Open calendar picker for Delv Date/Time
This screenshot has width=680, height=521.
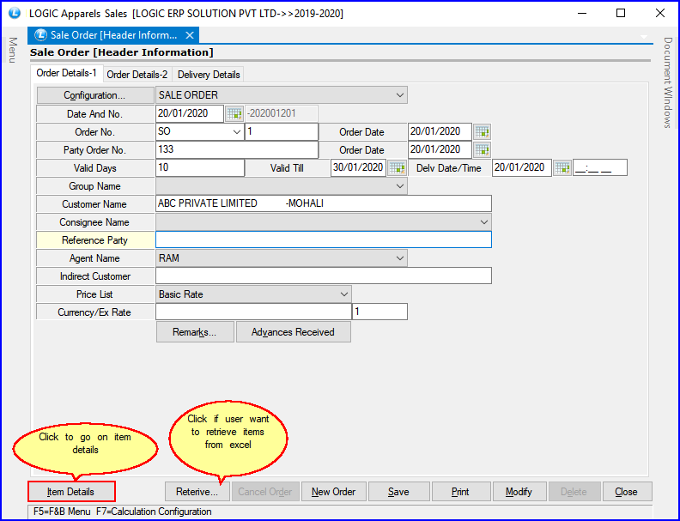click(x=562, y=167)
